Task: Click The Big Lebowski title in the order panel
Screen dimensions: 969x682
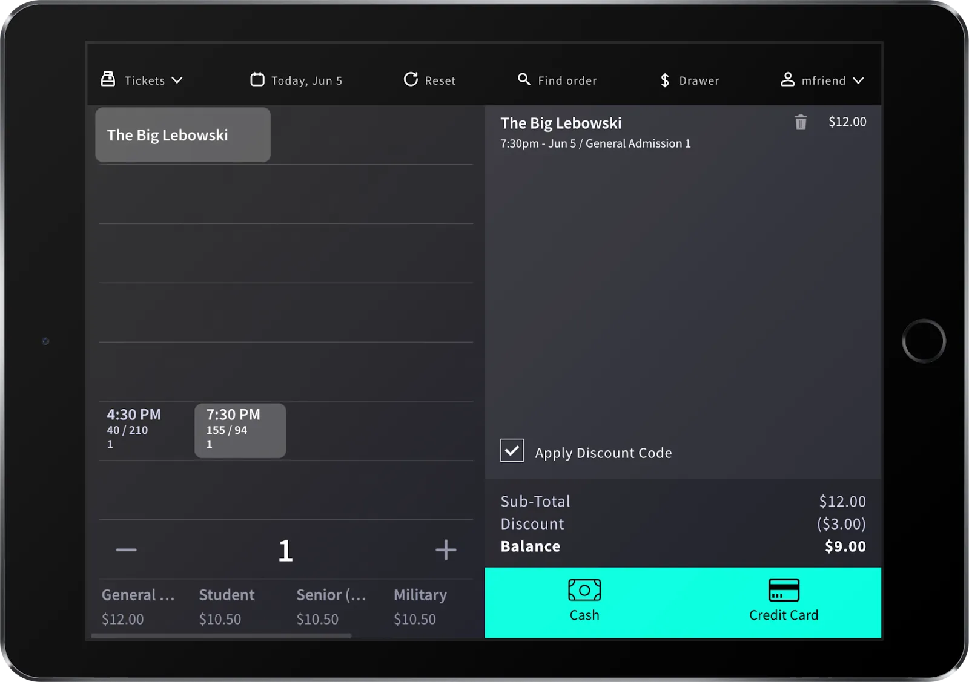Action: point(561,123)
